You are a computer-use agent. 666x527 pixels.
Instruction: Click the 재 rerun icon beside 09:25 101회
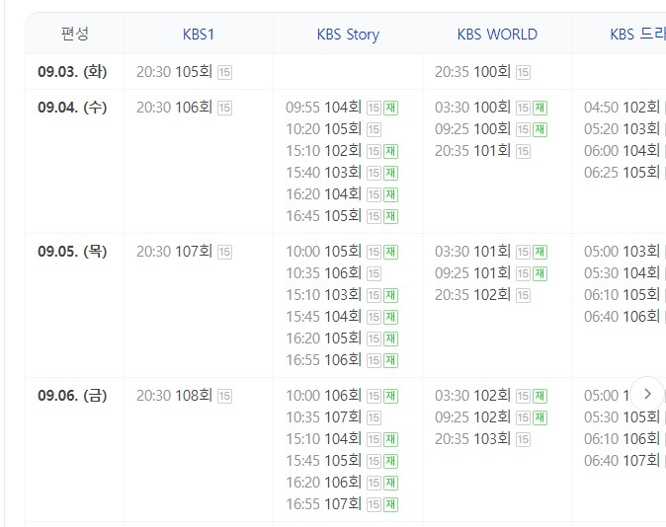click(x=540, y=273)
